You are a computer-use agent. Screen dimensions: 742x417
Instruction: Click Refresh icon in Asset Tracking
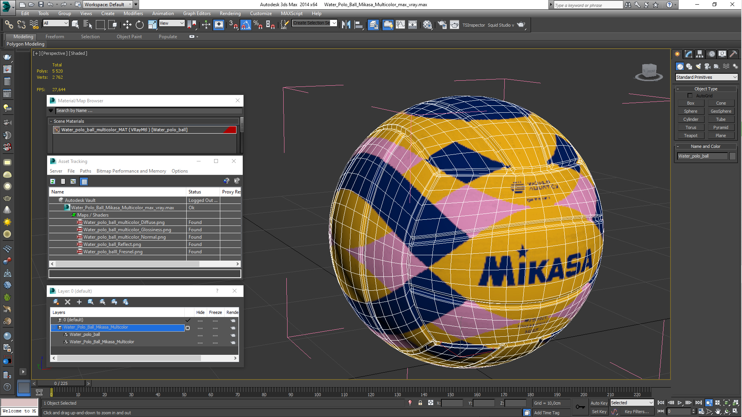pyautogui.click(x=53, y=181)
